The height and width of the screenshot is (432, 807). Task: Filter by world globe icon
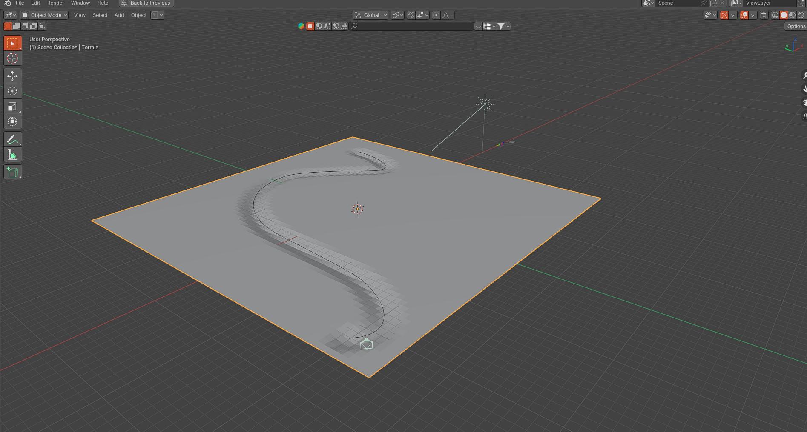pos(336,26)
